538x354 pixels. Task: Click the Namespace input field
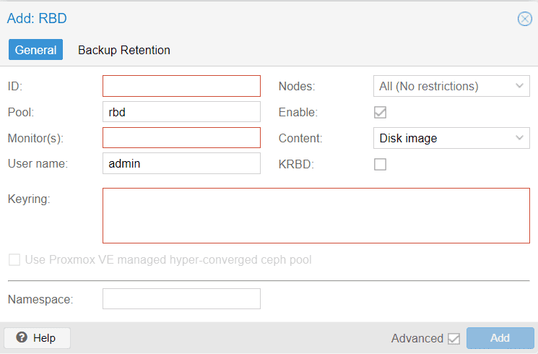tap(181, 298)
